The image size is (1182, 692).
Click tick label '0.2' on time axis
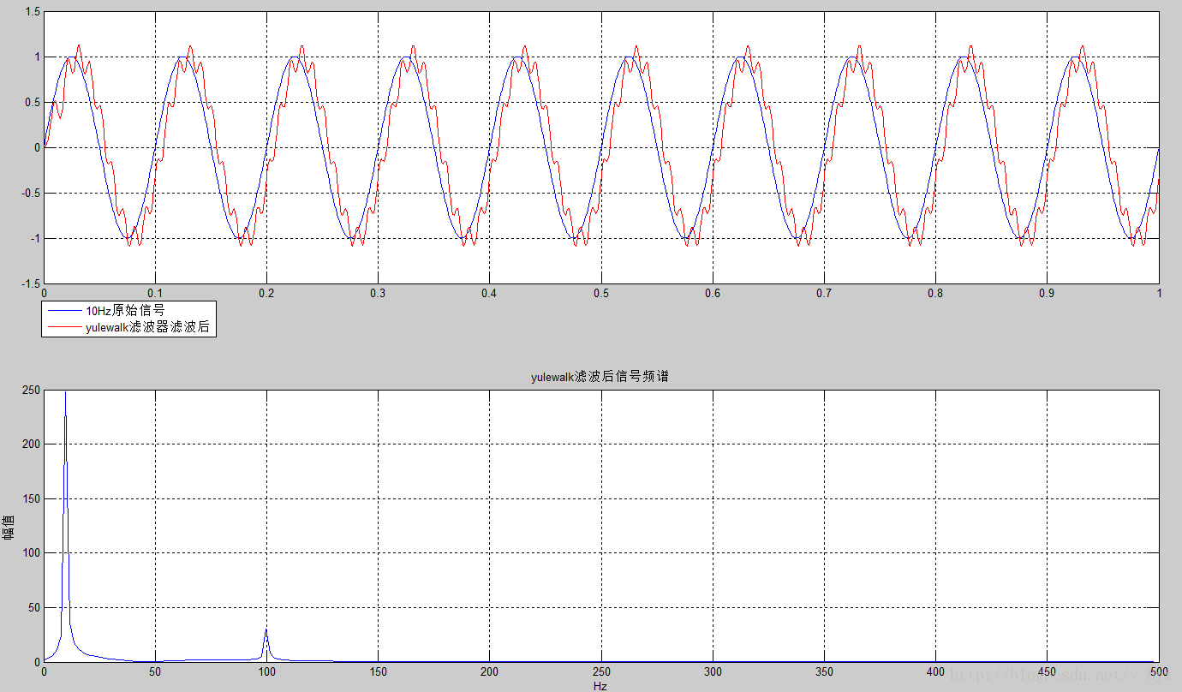(266, 293)
